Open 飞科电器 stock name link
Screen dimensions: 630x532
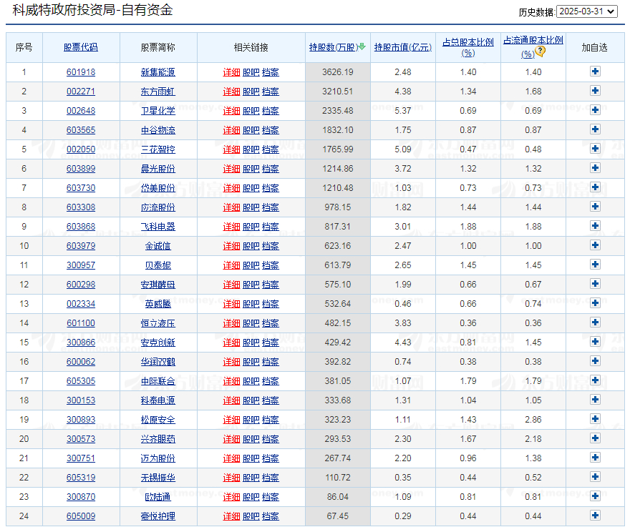[x=157, y=227]
